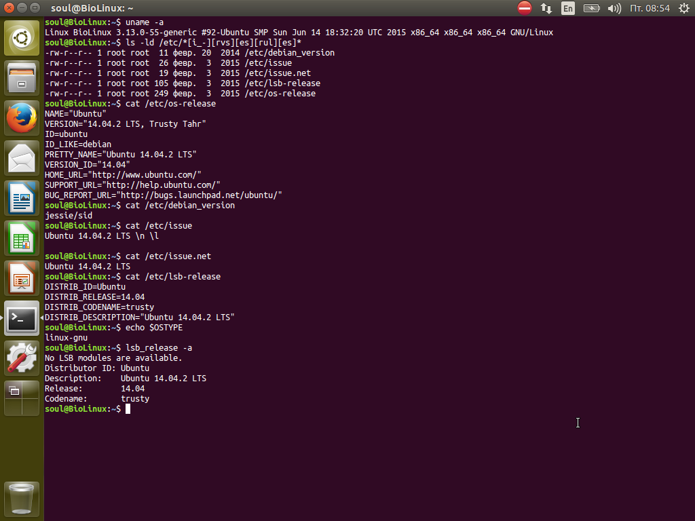
Task: Open the clock showing Пт. 08:54
Action: point(650,8)
